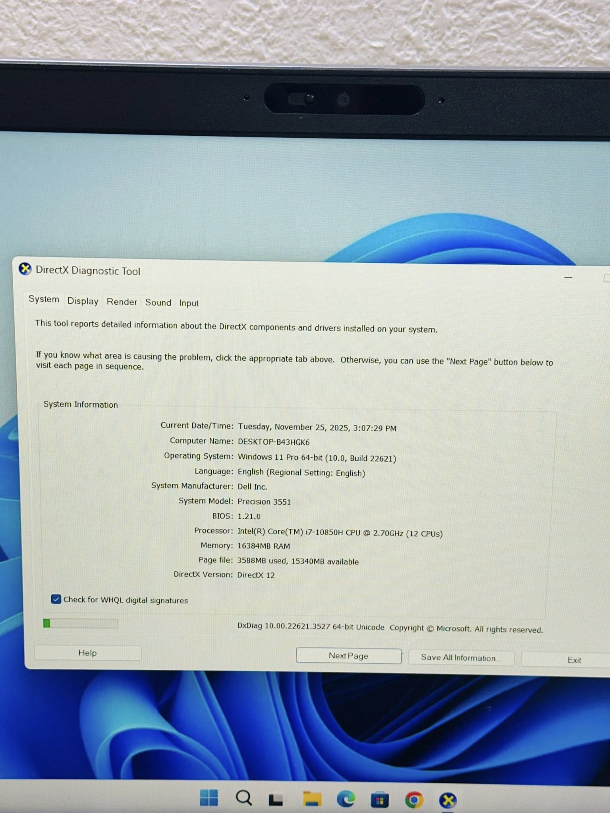Viewport: 610px width, 813px height.
Task: Click the DirectX icon in the title bar
Action: pyautogui.click(x=25, y=269)
